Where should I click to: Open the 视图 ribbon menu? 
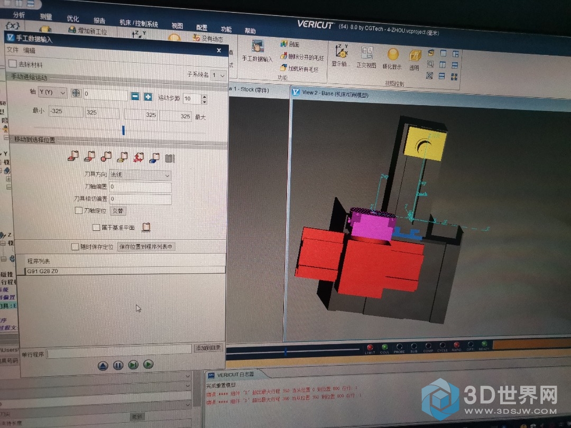[177, 25]
